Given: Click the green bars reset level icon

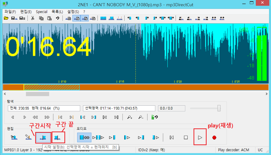Looking at the screenshot, I should coord(154,117).
